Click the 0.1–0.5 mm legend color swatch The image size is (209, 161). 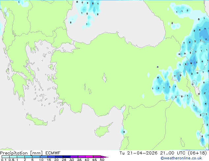tap(6, 157)
